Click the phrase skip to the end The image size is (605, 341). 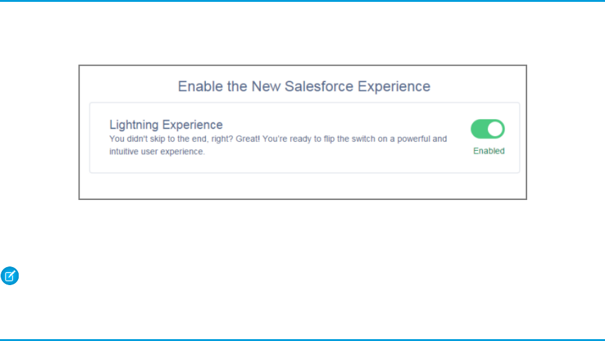pos(177,139)
